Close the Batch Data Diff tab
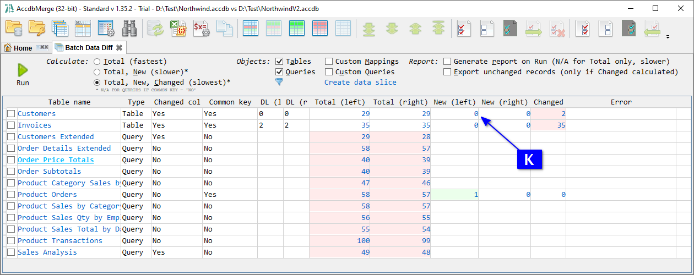Screen dimensions: 694x275 click(x=119, y=48)
